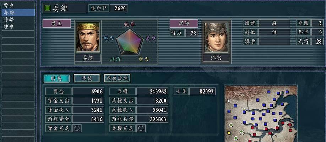Click the 技巧P value field
Viewport: 326px width, 142px height.
[119, 8]
